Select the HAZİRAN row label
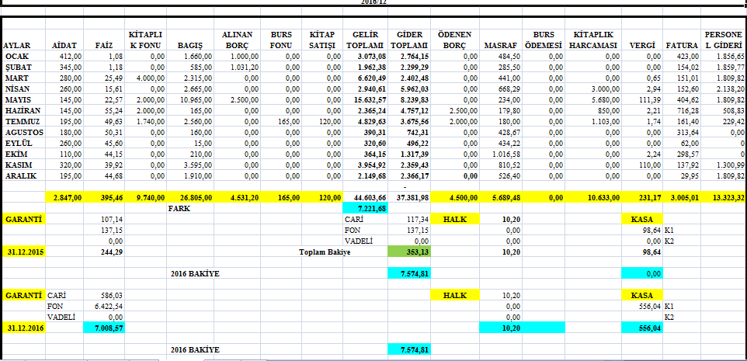 [23, 110]
